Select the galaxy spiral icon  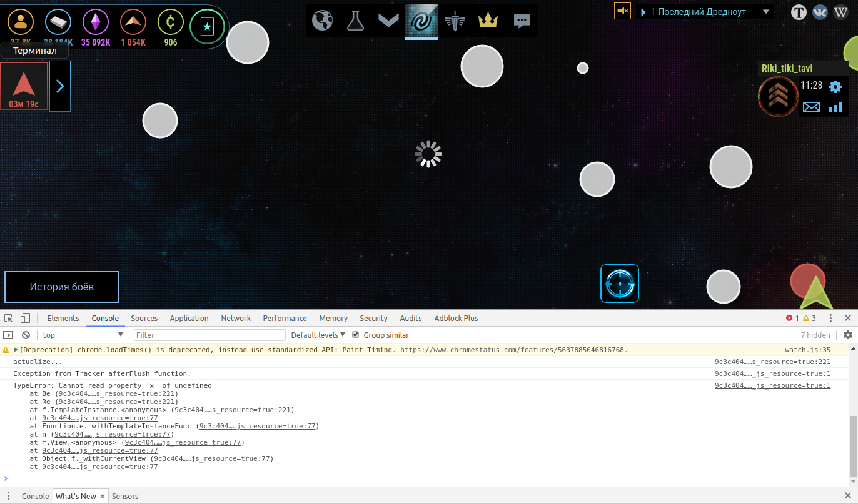[421, 21]
